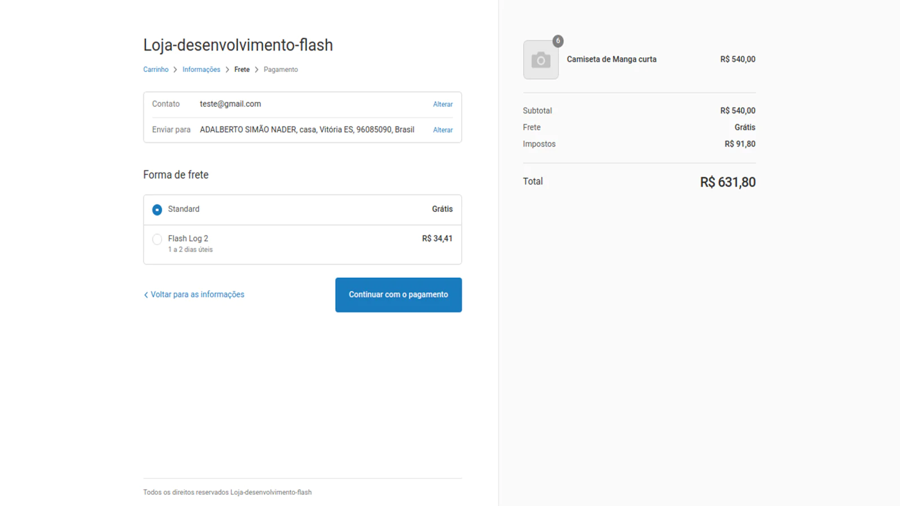Screen dimensions: 900x506
Task: Click the Camiseta de Manga curta product name
Action: click(x=611, y=60)
